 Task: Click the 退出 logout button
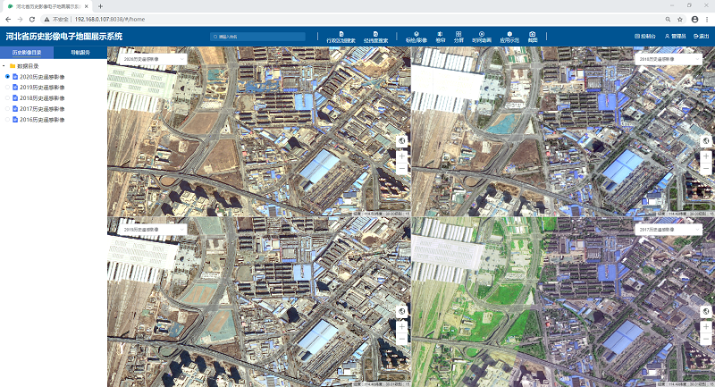pos(702,37)
